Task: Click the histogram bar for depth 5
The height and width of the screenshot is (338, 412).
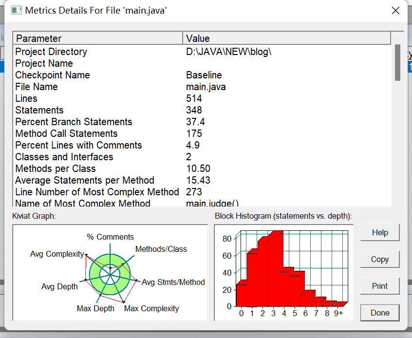Action: click(x=295, y=291)
